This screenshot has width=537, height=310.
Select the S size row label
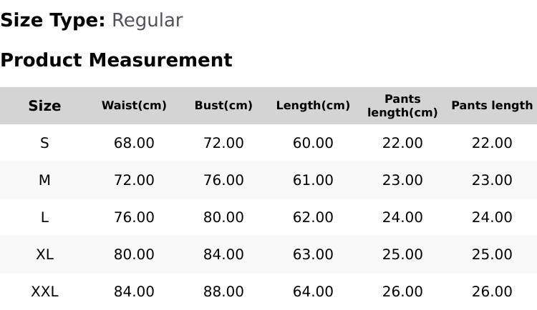point(44,143)
